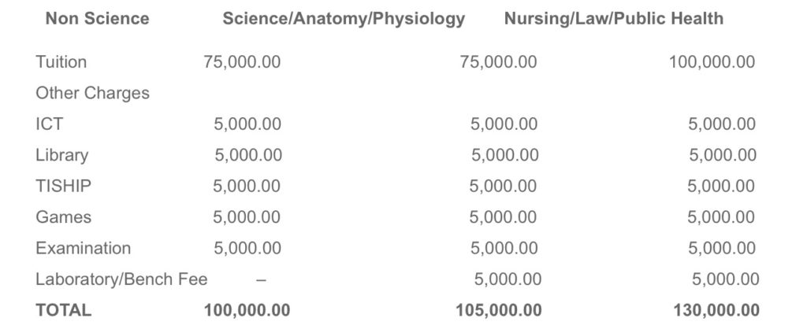Image resolution: width=807 pixels, height=329 pixels.
Task: Select the Examination row label
Action: tap(83, 248)
